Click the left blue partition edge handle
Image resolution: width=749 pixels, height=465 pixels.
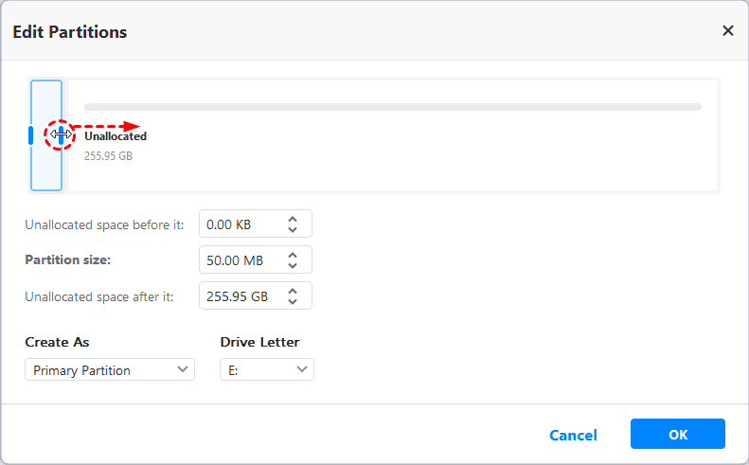tap(30, 135)
